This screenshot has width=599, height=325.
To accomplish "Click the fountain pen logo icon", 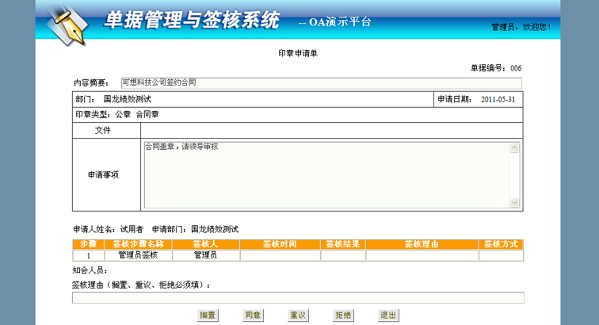I will coord(66,24).
